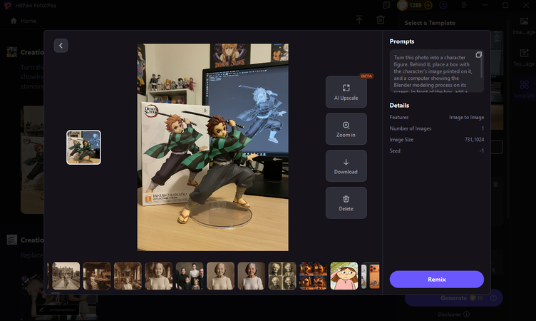Viewport: 536px width, 321px height.
Task: Click the 'Image to Image' feature value
Action: [x=466, y=118]
